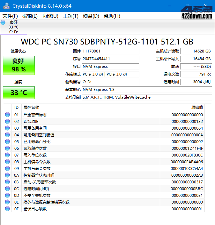
Task: Click status orb for attribute 0F 错误日志项数
Action: tap(7, 209)
